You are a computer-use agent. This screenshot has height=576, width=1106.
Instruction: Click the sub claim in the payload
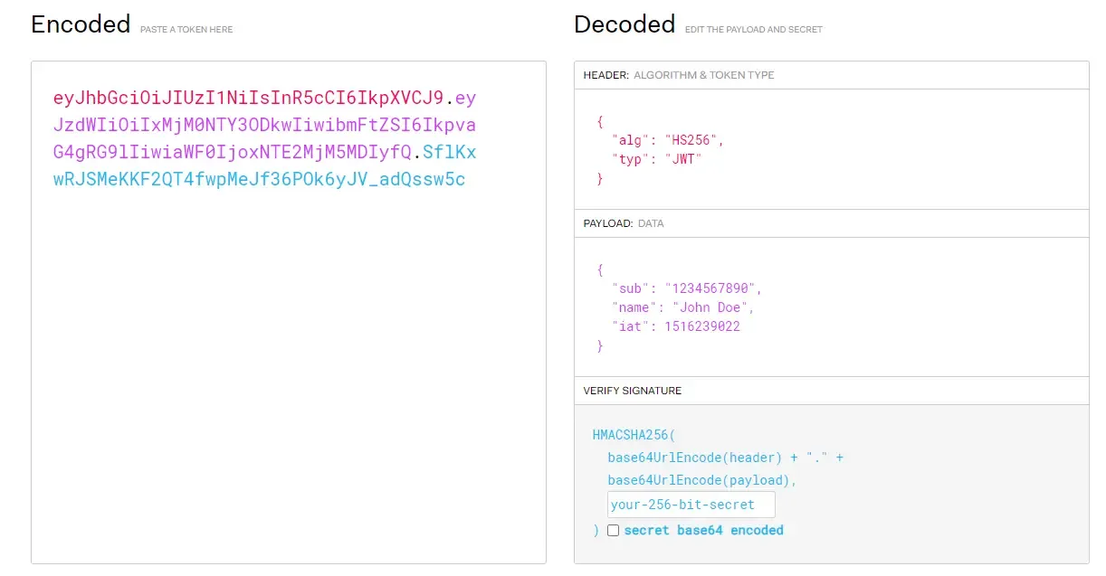coord(625,288)
